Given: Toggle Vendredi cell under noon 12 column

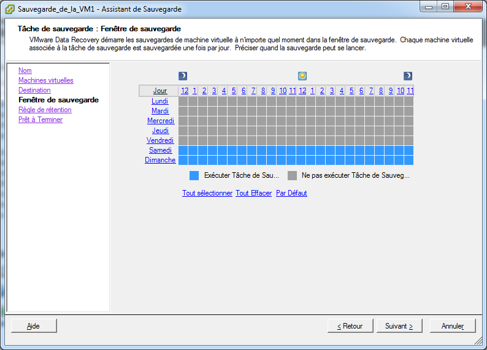Looking at the screenshot, I should [x=301, y=140].
